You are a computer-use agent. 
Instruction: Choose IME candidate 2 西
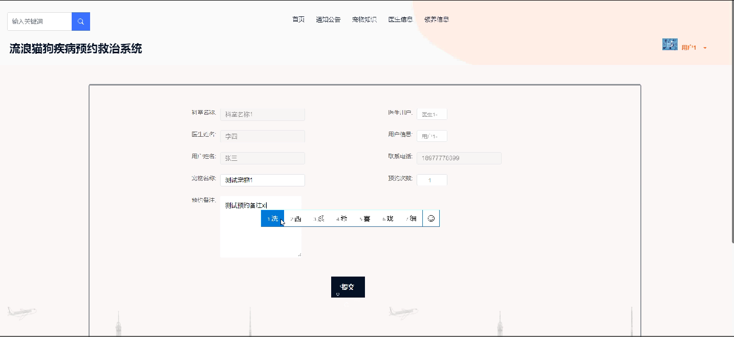[296, 219]
